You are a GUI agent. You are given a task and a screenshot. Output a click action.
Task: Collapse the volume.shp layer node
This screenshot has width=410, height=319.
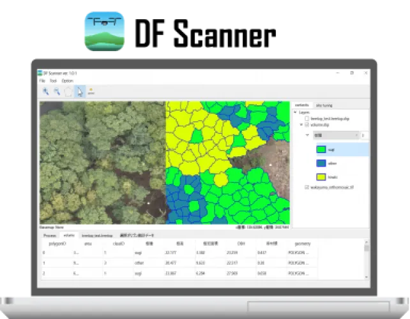pos(301,125)
